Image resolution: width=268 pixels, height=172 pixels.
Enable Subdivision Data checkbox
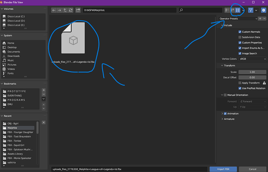pos(240,37)
